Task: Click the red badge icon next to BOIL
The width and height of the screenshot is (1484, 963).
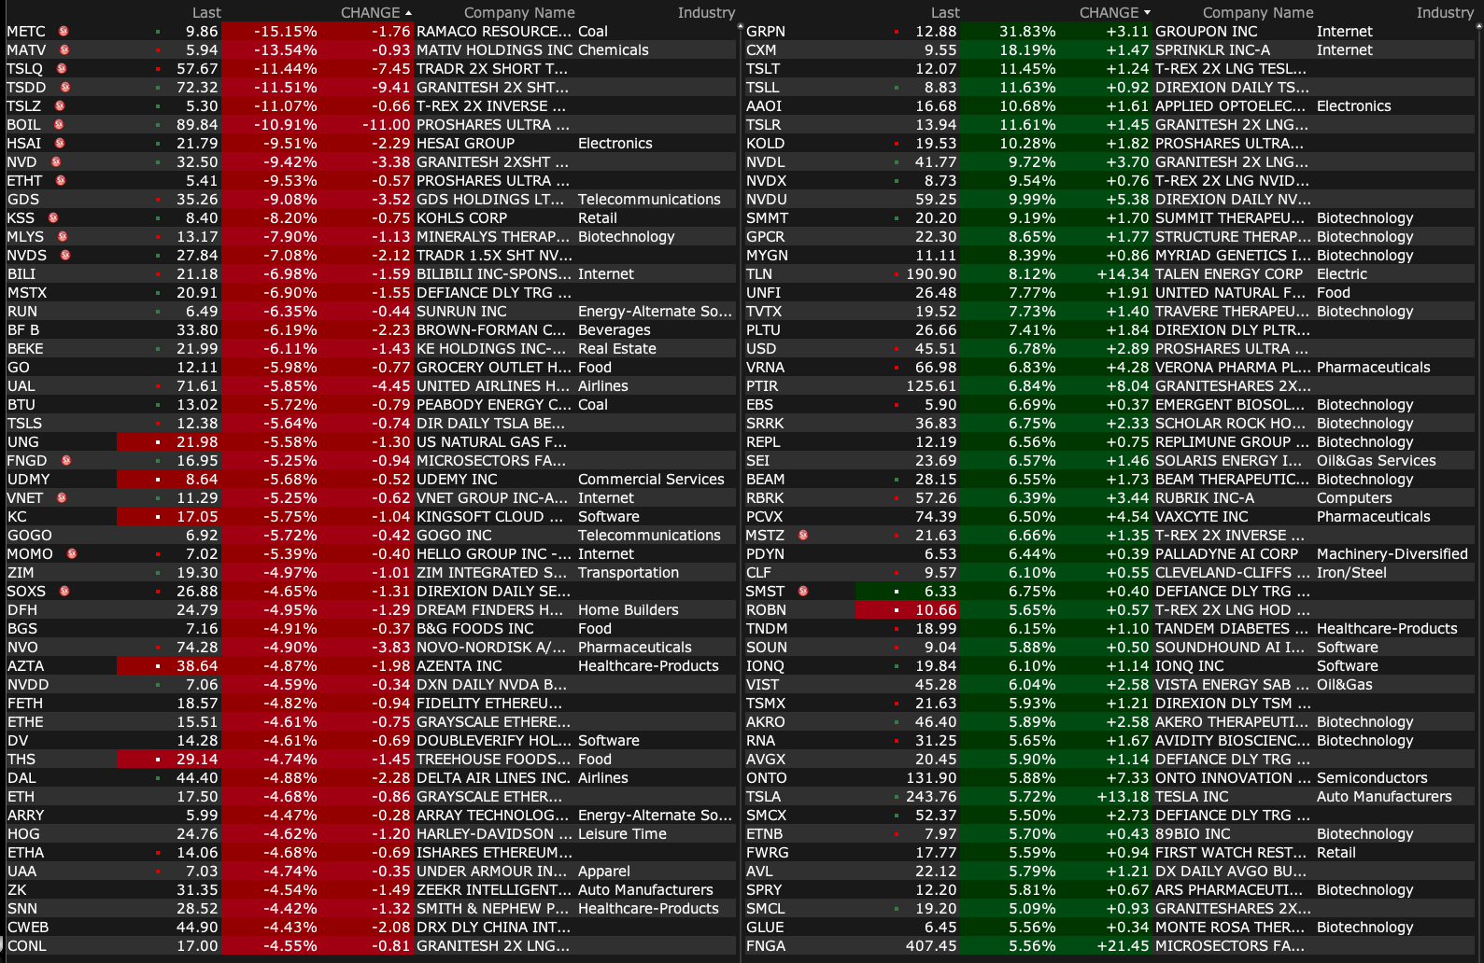Action: pyautogui.click(x=59, y=125)
